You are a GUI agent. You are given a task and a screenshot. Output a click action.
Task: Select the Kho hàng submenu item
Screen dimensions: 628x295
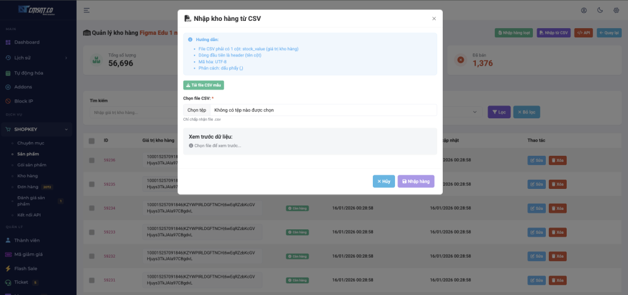pos(28,176)
